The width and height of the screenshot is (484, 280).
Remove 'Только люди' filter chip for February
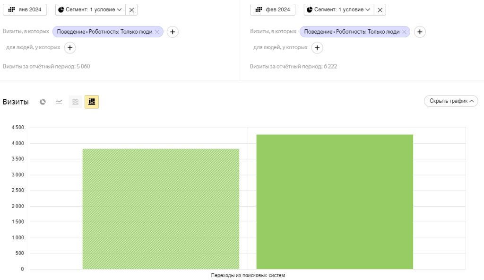click(405, 32)
